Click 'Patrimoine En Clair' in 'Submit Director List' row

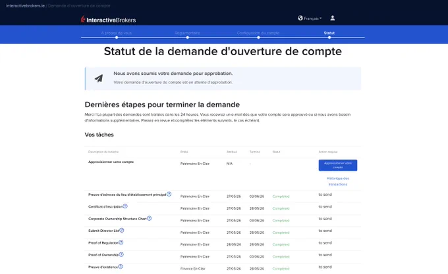[195, 233]
